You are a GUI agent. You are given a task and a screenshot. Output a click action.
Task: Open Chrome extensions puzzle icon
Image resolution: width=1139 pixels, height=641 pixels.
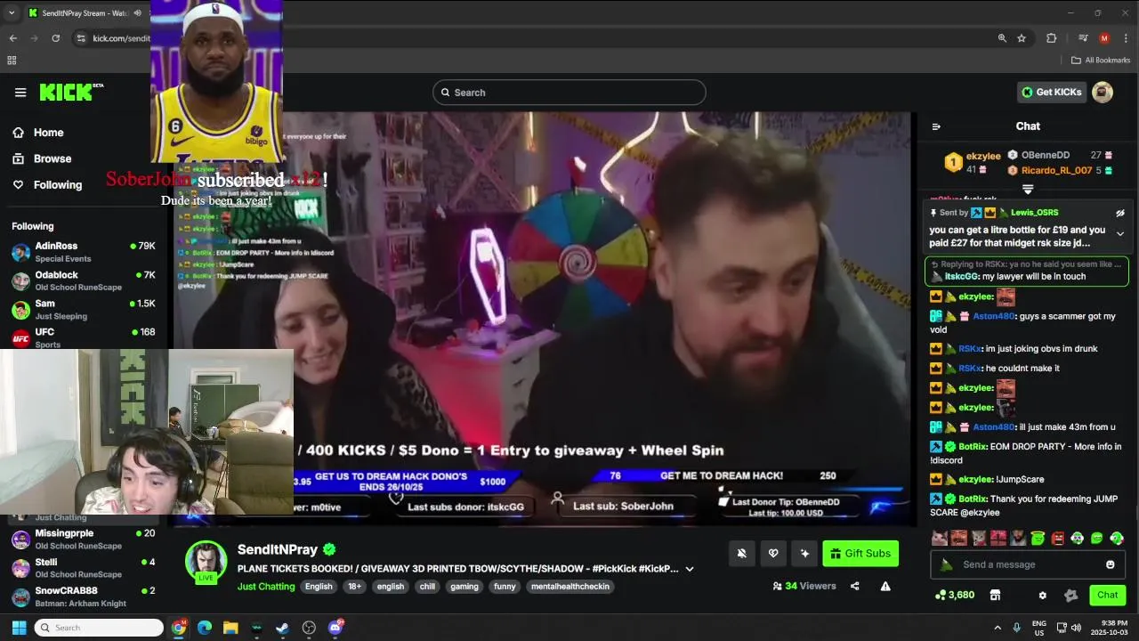(1051, 38)
